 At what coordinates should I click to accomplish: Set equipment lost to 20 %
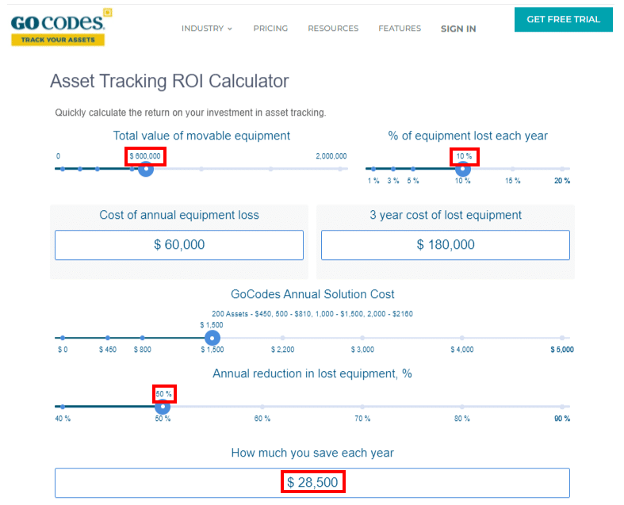562,169
